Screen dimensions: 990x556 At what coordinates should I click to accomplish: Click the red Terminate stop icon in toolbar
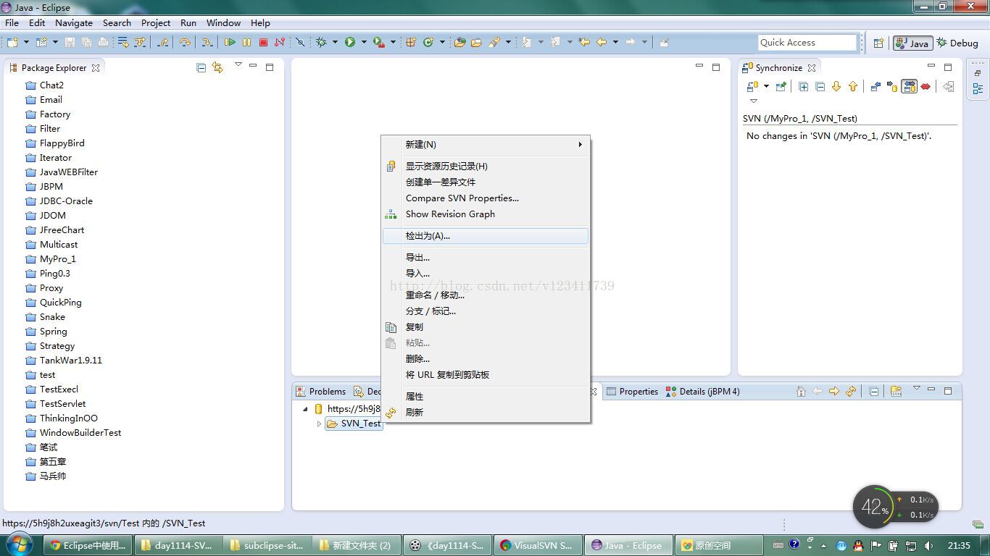tap(263, 43)
